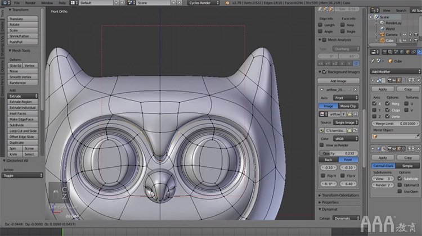
Task: Check Mirror axis Y checkbox
Action: click(374, 110)
